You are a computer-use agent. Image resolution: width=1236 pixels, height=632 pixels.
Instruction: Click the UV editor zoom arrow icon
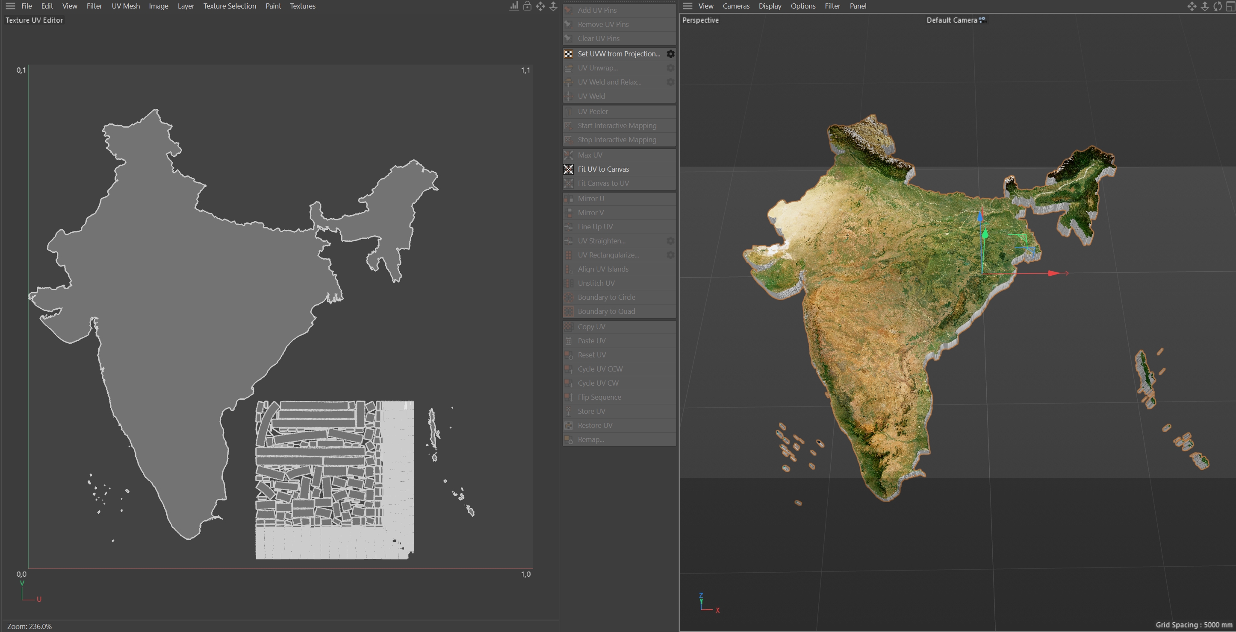click(553, 6)
